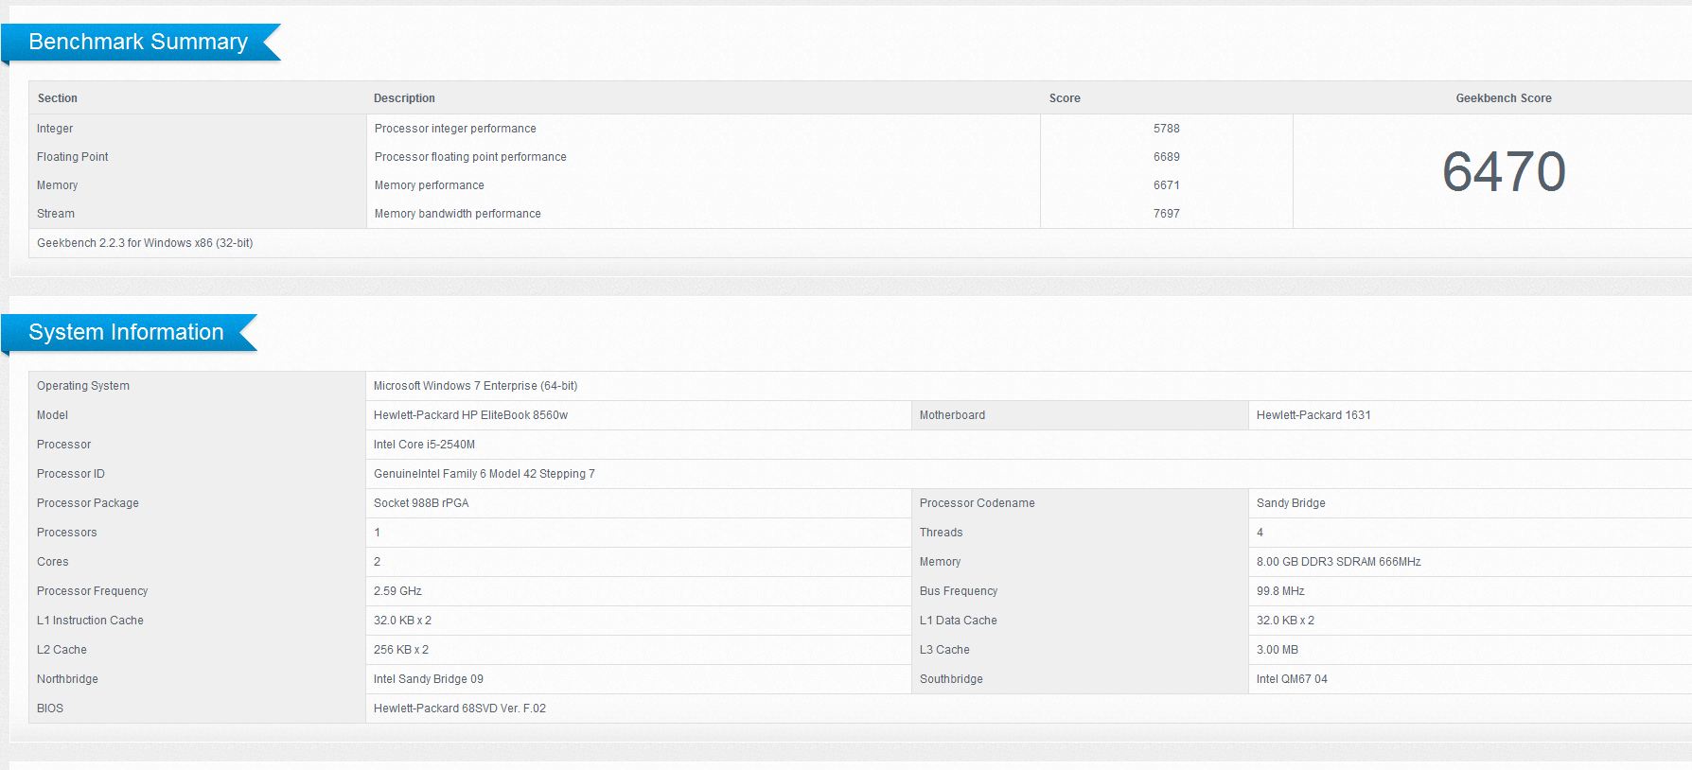Click the Microsoft Windows 7 Enterprise value
This screenshot has width=1692, height=770.
tap(475, 386)
